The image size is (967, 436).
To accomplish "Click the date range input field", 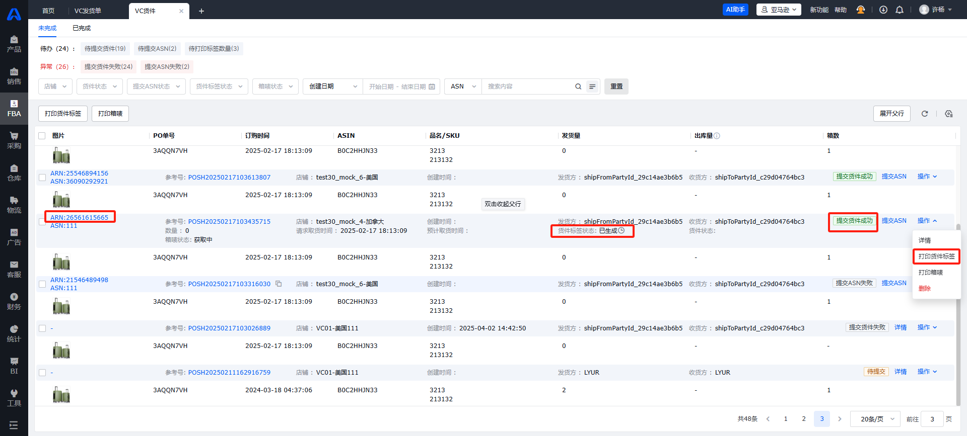I will 402,86.
